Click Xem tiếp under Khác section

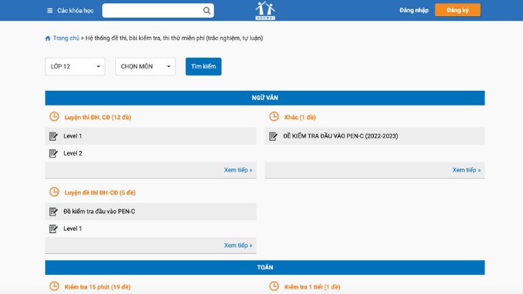tap(466, 170)
